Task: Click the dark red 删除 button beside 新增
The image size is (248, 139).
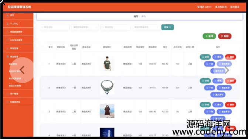Action: [225, 36]
